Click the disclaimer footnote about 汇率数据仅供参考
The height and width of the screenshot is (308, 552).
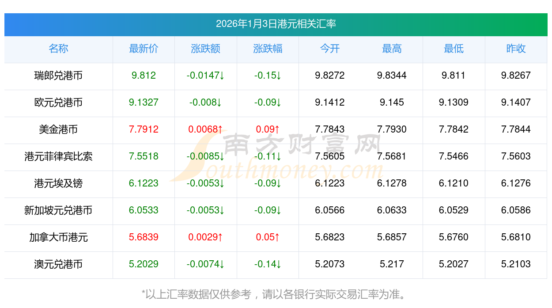click(276, 294)
